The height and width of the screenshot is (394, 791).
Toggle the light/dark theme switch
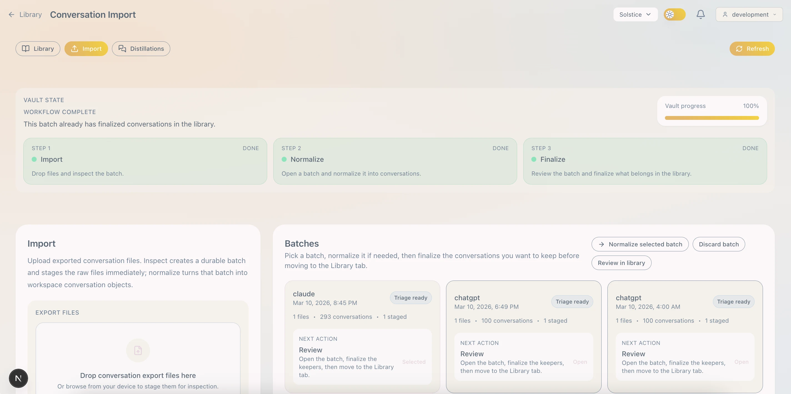click(x=674, y=14)
